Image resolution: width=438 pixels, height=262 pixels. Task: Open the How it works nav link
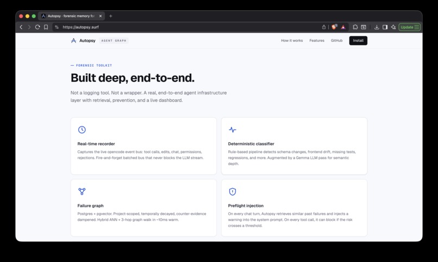tap(292, 41)
